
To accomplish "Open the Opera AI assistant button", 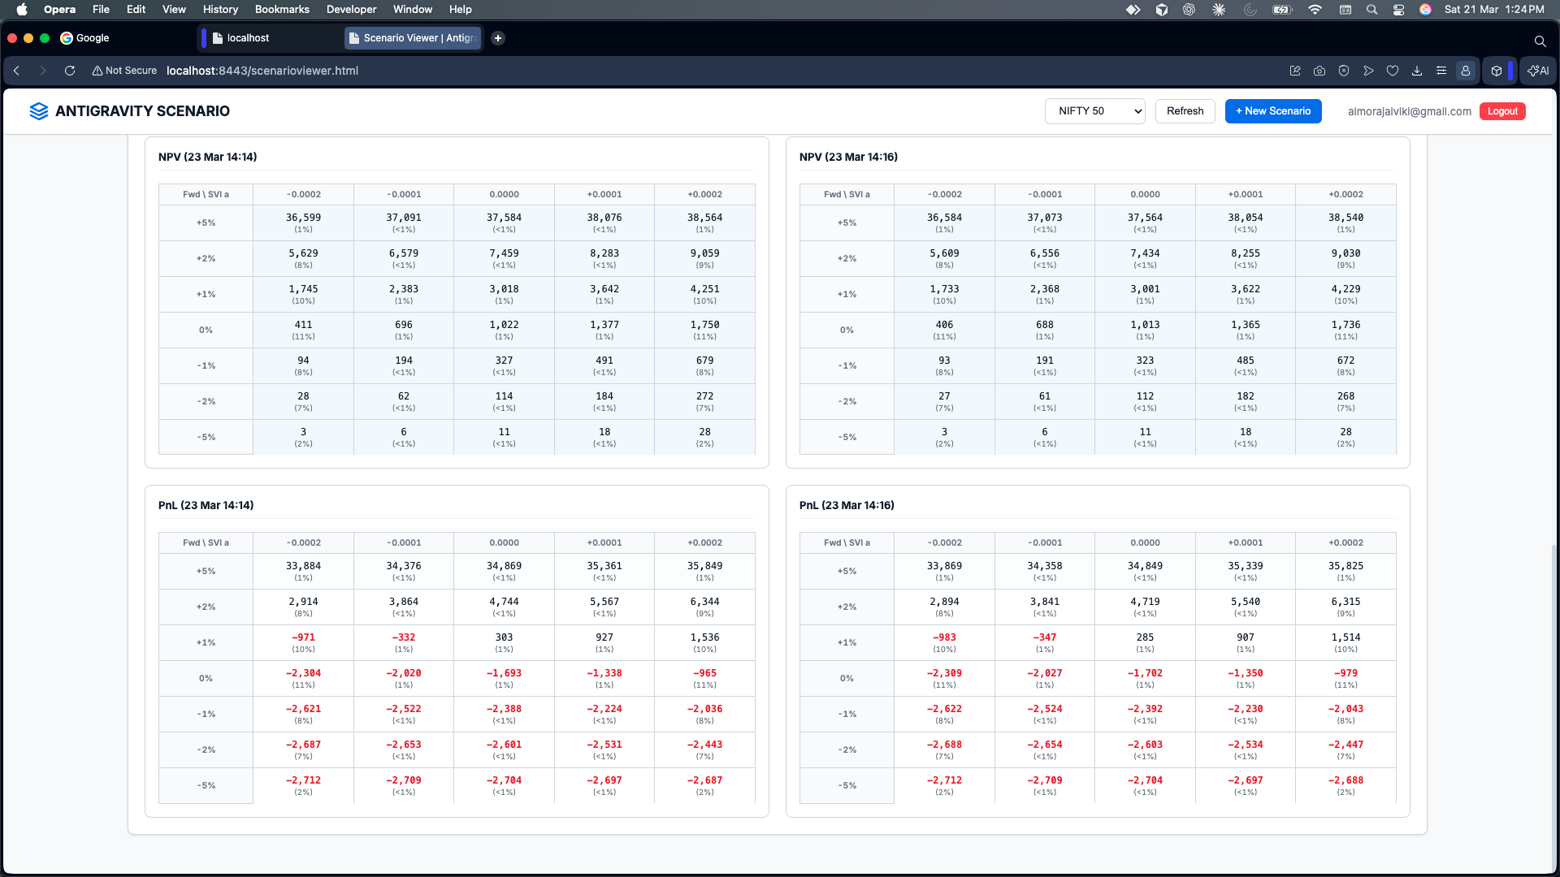I will 1538,71.
